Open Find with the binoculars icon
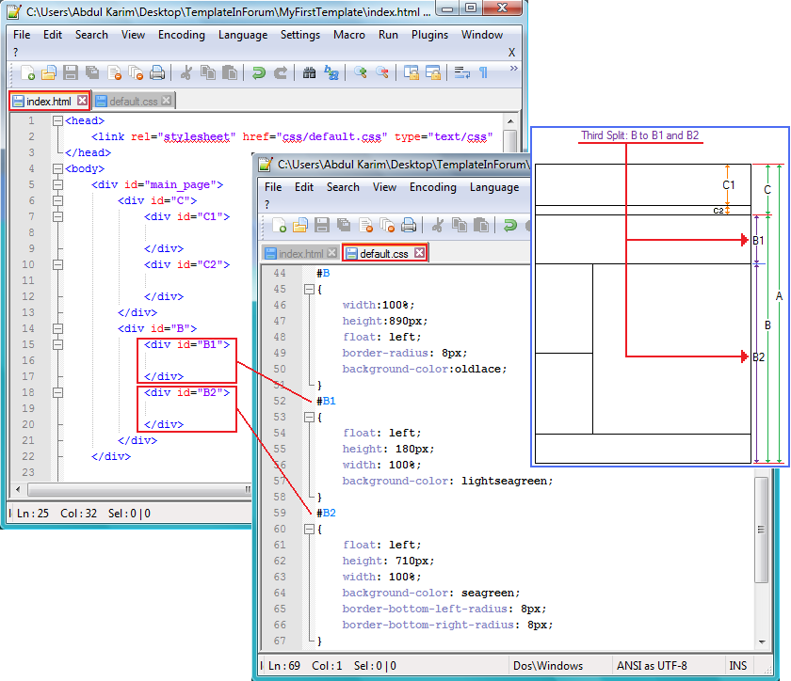 coord(309,72)
